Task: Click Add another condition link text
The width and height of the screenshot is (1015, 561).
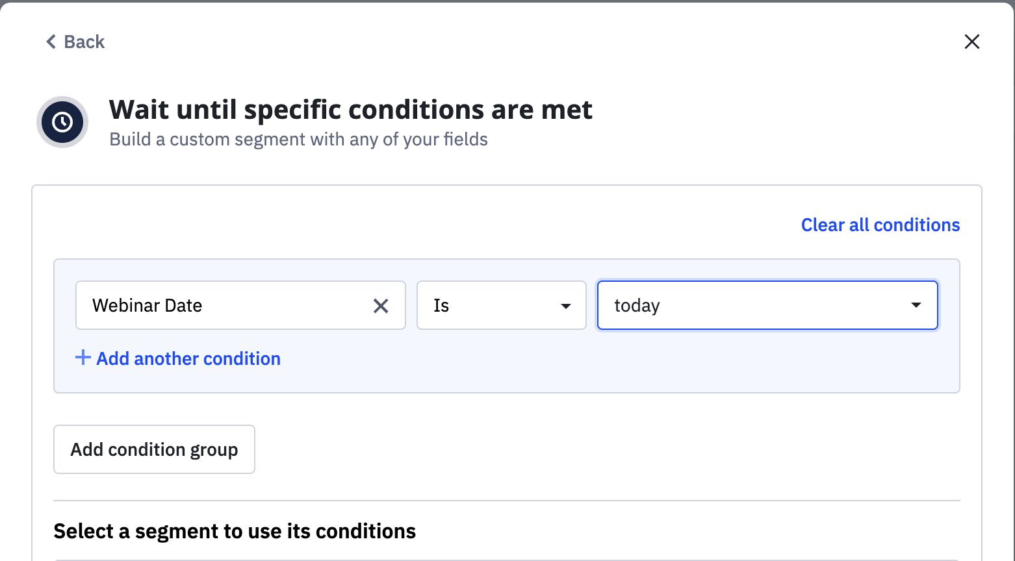Action: click(188, 358)
